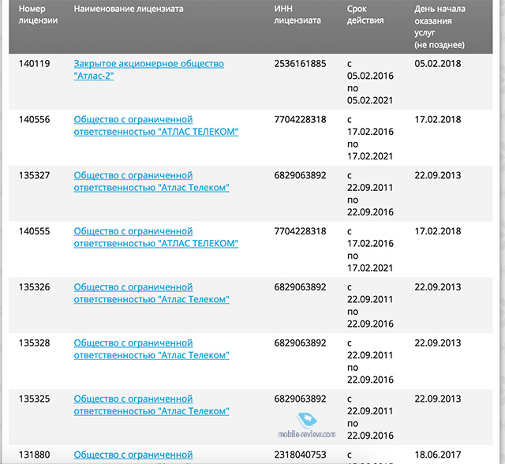This screenshot has width=505, height=464.
Task: Click start date 22.09.2013 in license 135327 row
Action: [438, 175]
